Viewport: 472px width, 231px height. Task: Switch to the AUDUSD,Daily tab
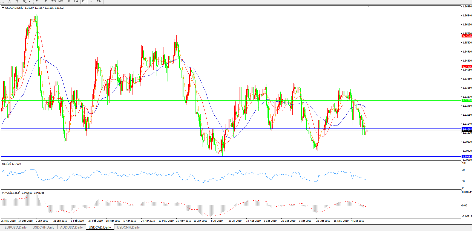point(71,227)
